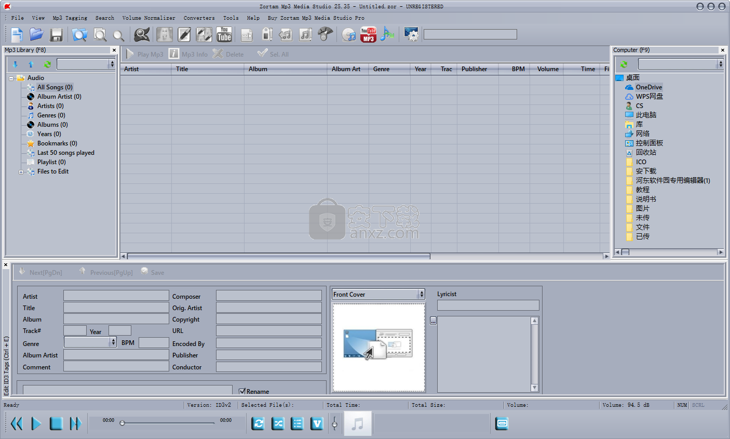Select Bookmarks (0) in the library tree

[57, 143]
